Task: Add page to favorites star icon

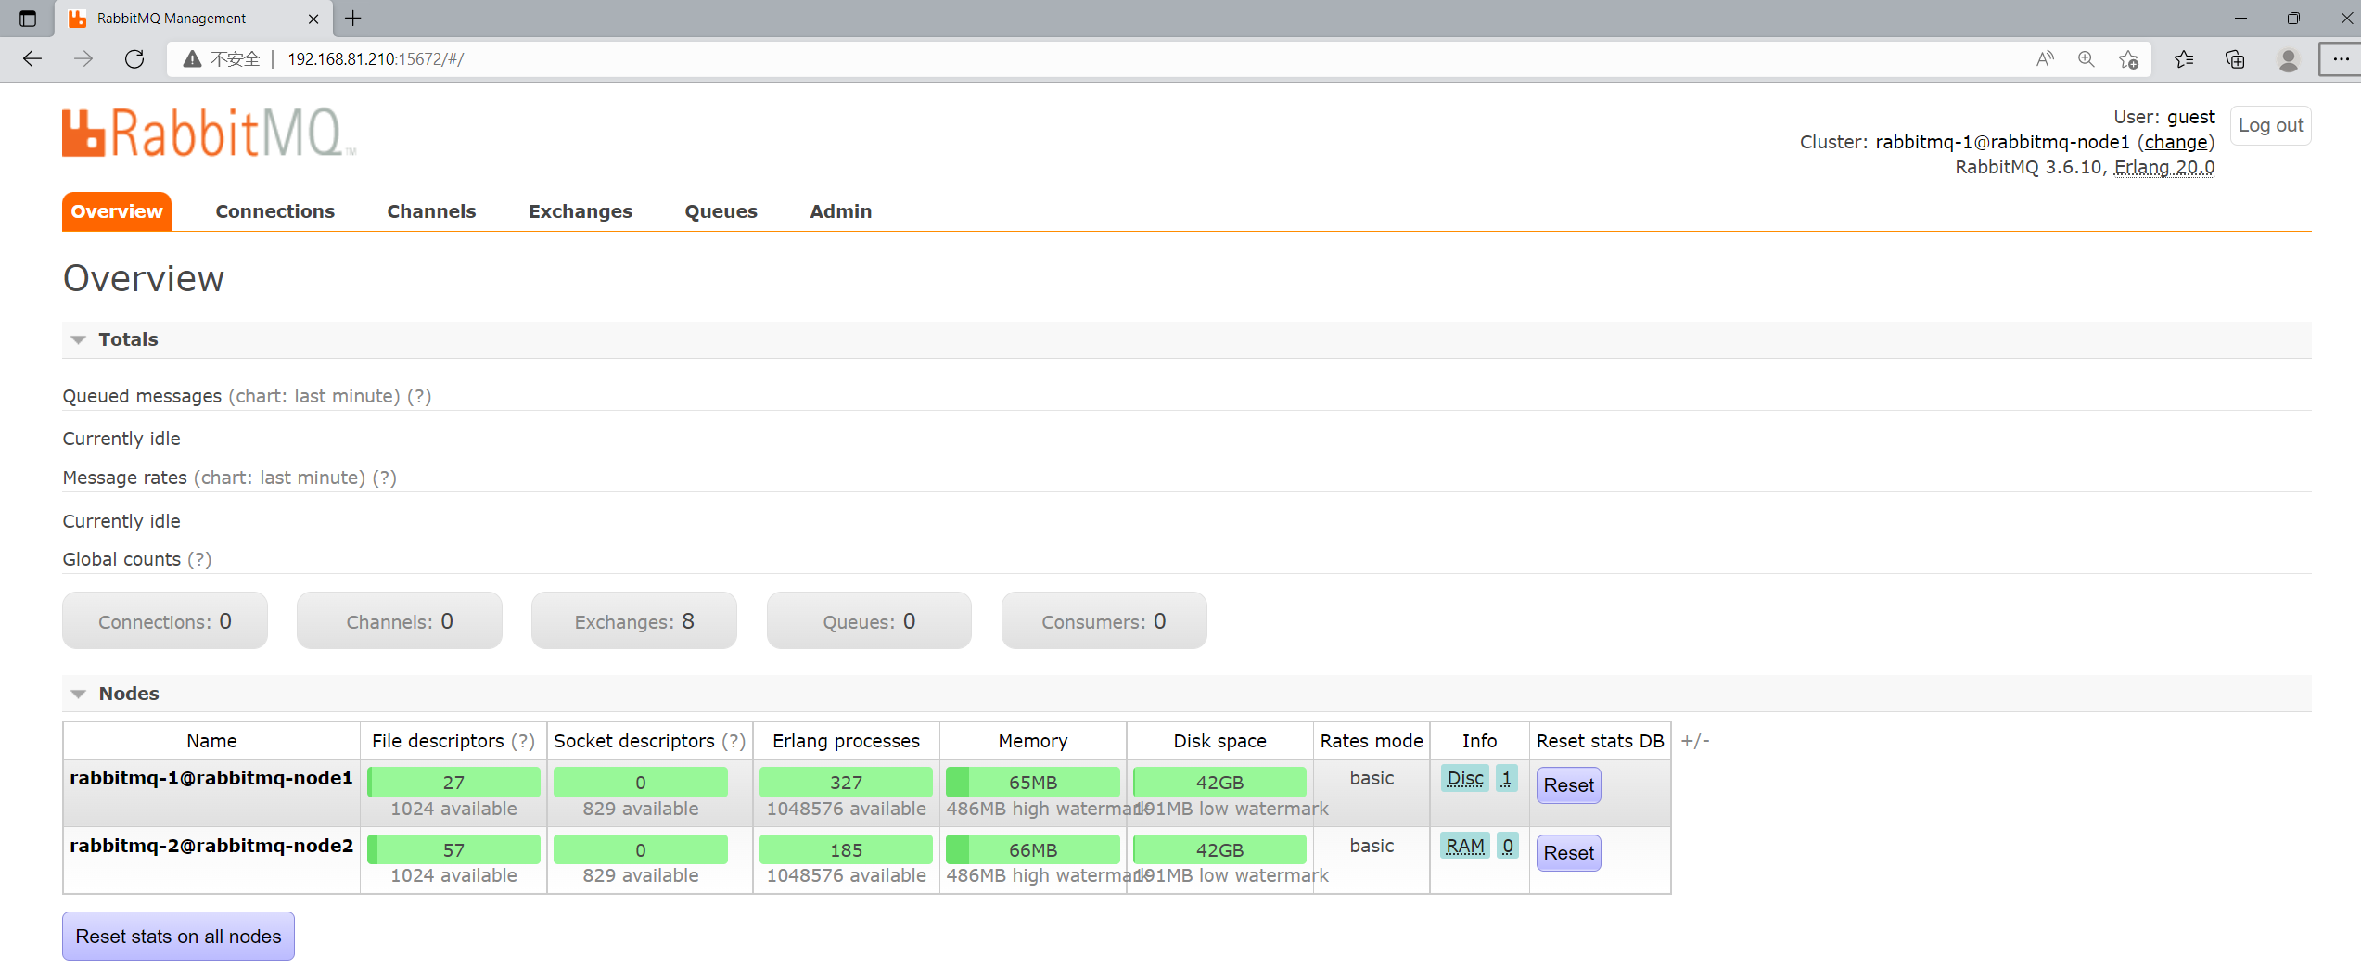Action: pyautogui.click(x=2129, y=59)
